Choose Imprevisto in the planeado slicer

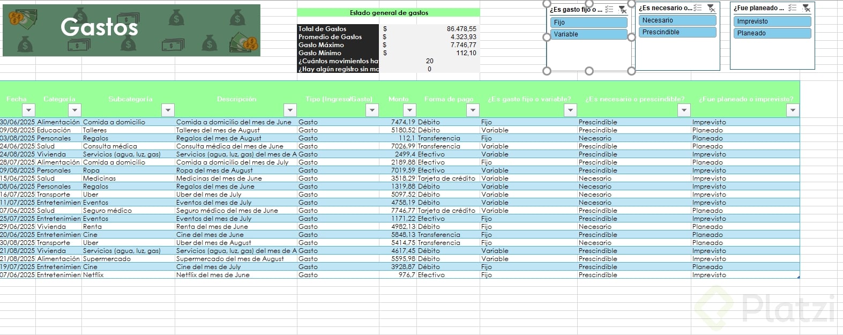[x=772, y=21]
